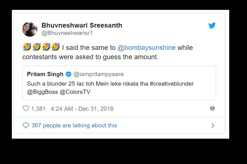247x164 pixels.
Task: Open Bhuvneshwari Sreesanth's profile picture
Action: [x=30, y=29]
